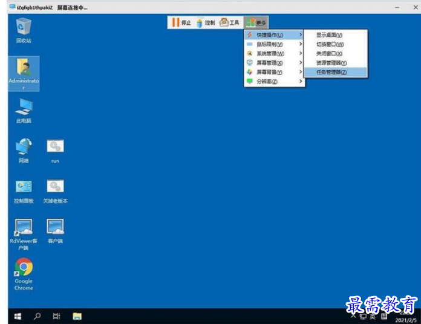This screenshot has width=421, height=324.
Task: Open the taskbar search magnifier
Action: pos(37,317)
